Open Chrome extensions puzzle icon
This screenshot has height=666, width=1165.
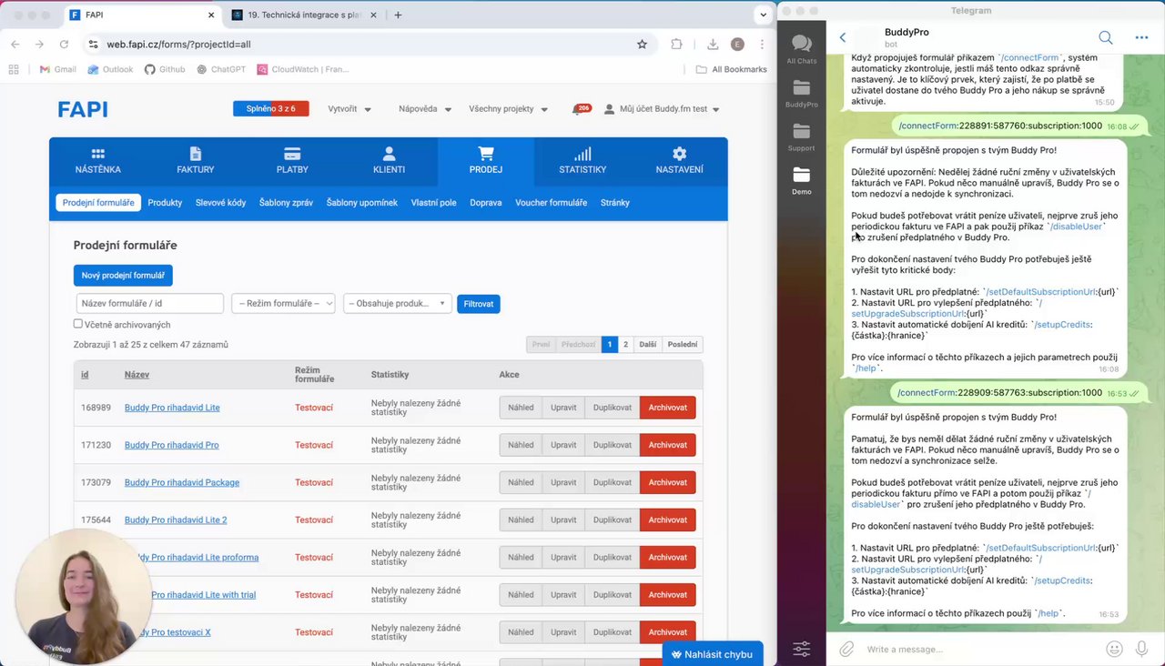676,44
